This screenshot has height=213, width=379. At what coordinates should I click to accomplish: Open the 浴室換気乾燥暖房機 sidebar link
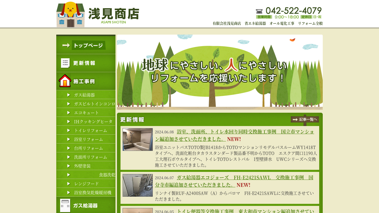(92, 193)
